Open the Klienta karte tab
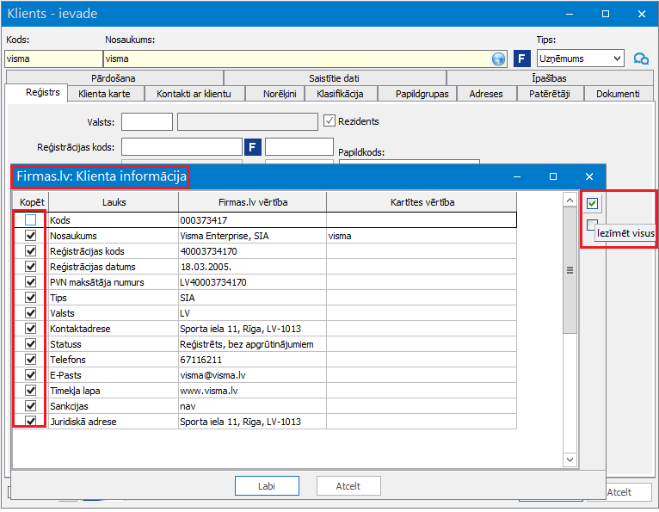659x512 pixels. pyautogui.click(x=105, y=94)
